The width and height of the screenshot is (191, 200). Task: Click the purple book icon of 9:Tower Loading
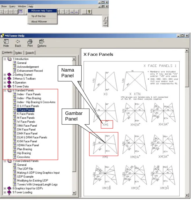click(9, 192)
